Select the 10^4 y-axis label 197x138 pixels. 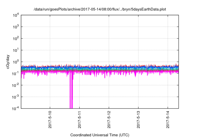pos(16,15)
